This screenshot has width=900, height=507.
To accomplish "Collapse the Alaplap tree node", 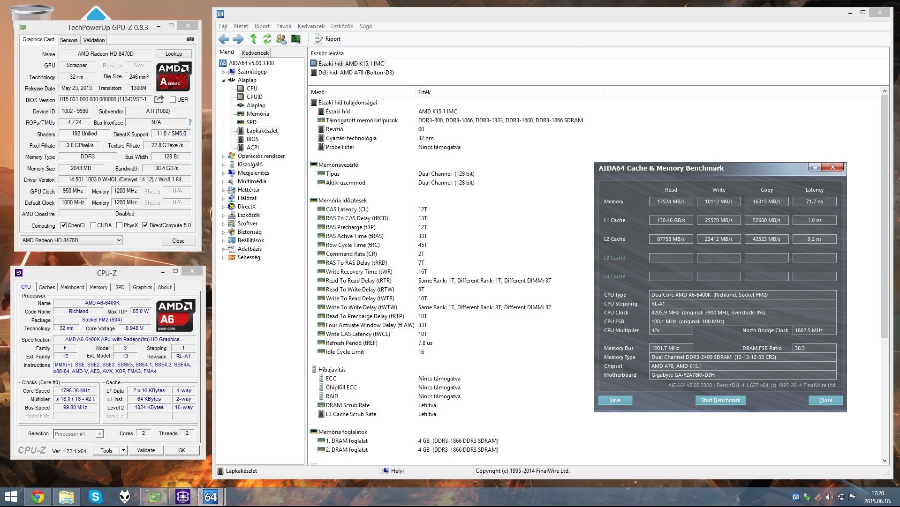I will [223, 80].
